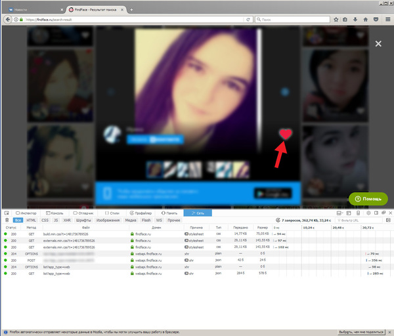Click the red heart like icon
This screenshot has width=394, height=336.
286,134
